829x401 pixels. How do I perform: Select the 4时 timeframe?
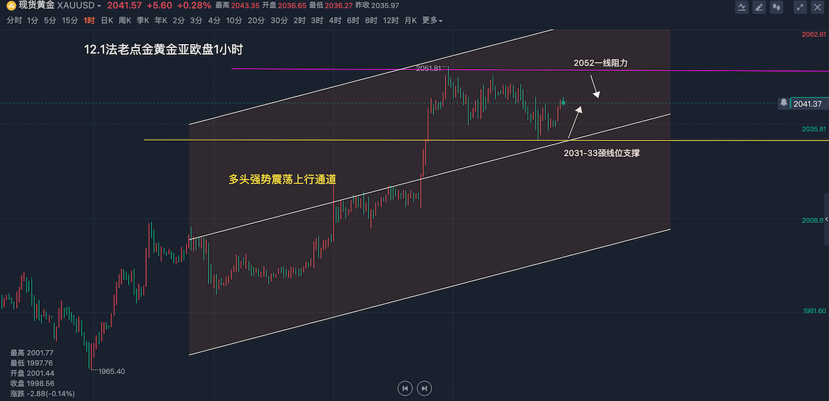[335, 21]
